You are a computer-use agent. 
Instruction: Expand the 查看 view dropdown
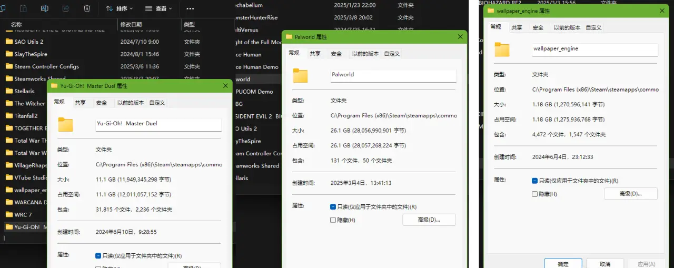pyautogui.click(x=161, y=8)
